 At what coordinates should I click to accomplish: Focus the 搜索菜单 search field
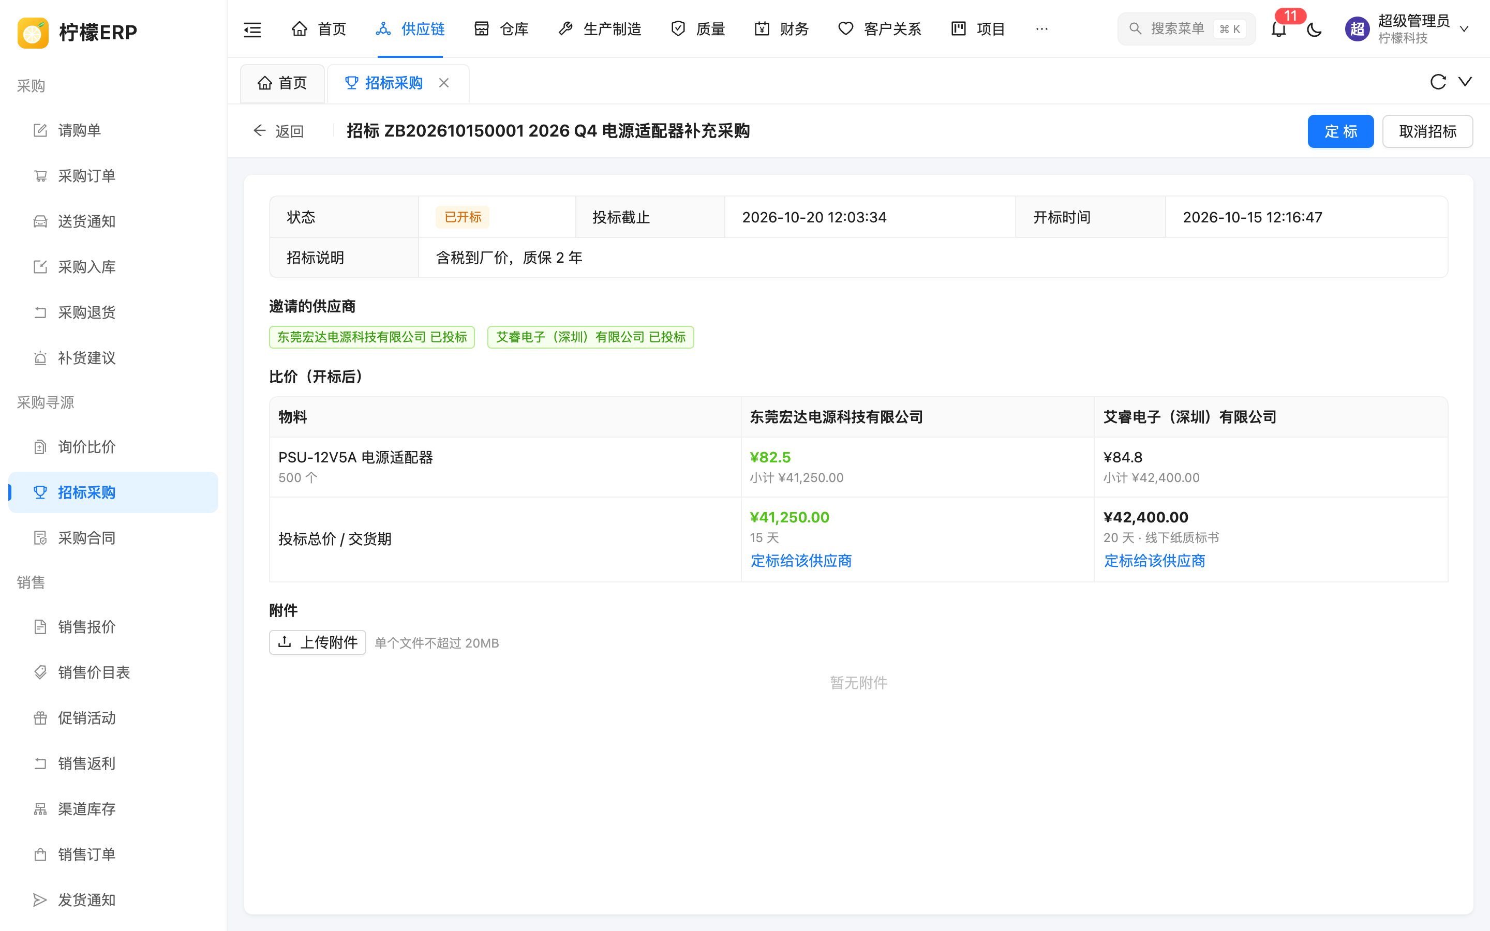[1186, 29]
